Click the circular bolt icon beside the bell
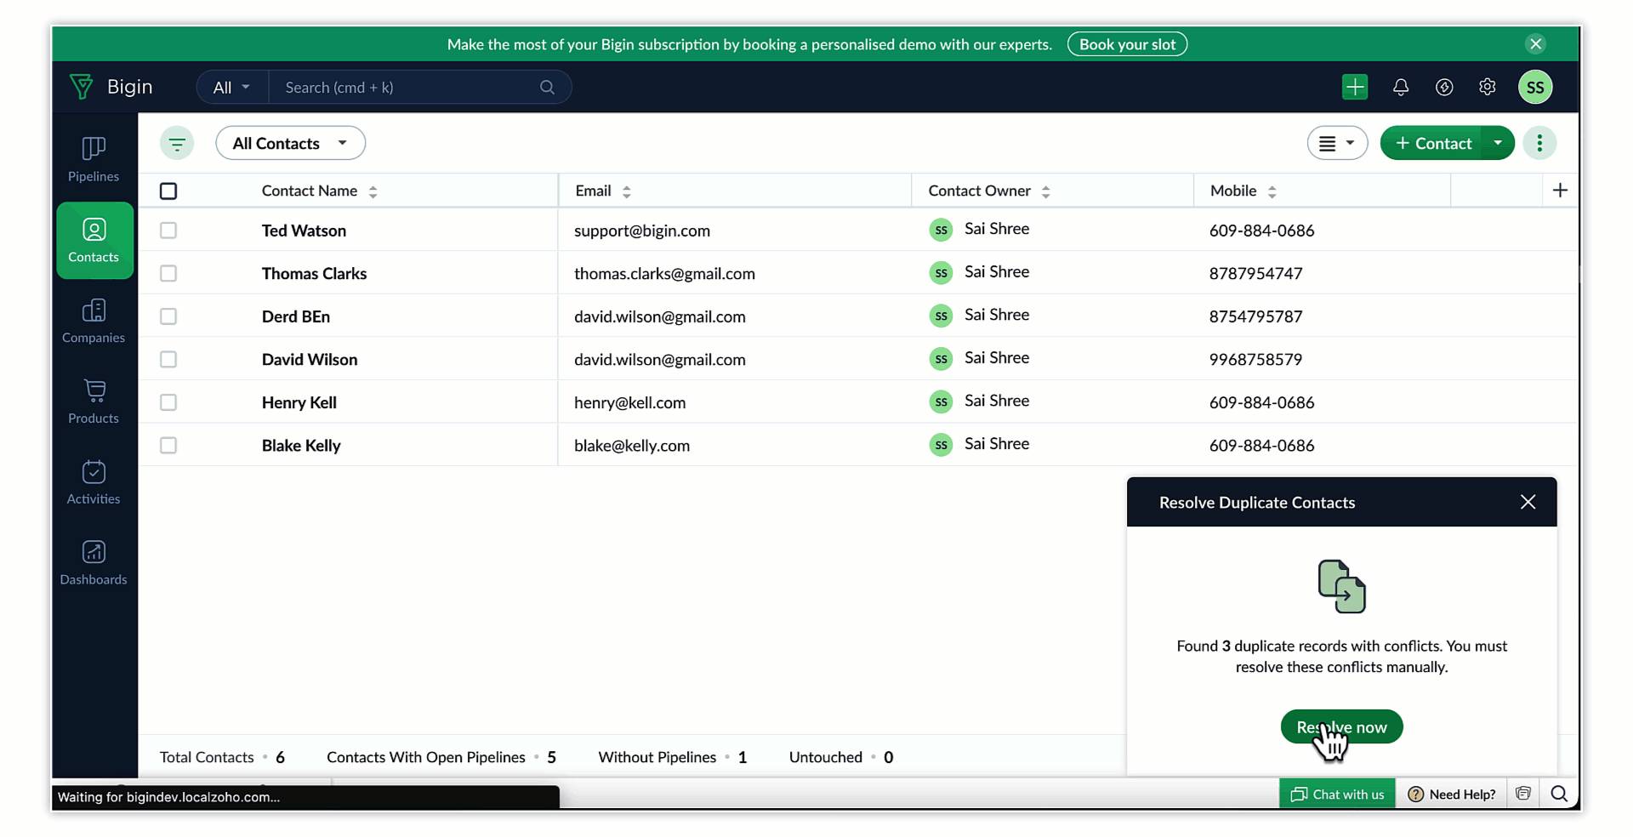The image size is (1633, 837). 1444,87
